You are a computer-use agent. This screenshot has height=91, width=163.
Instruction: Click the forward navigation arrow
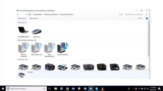pyautogui.click(x=21, y=14)
